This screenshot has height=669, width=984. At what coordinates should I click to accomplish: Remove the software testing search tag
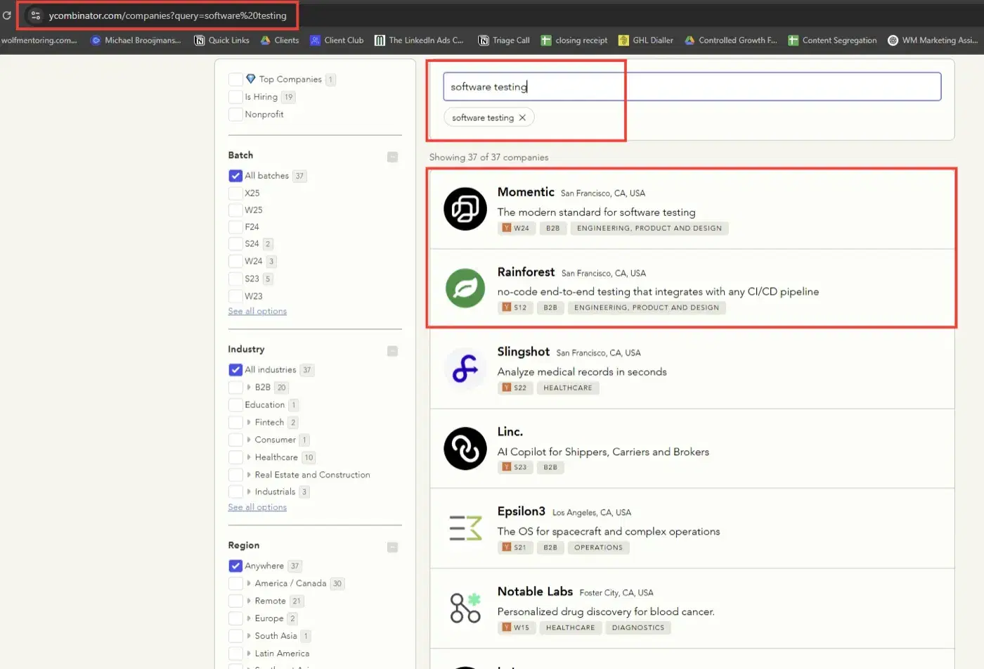[522, 117]
